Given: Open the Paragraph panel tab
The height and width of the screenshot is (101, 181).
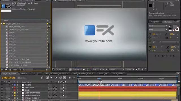Looking at the screenshot, I should pyautogui.click(x=155, y=22).
